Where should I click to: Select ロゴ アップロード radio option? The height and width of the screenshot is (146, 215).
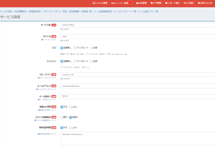(x=75, y=48)
